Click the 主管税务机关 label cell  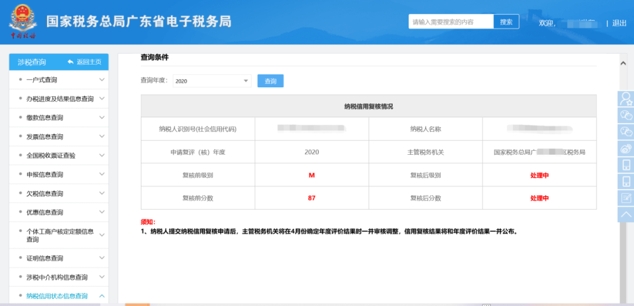point(426,152)
